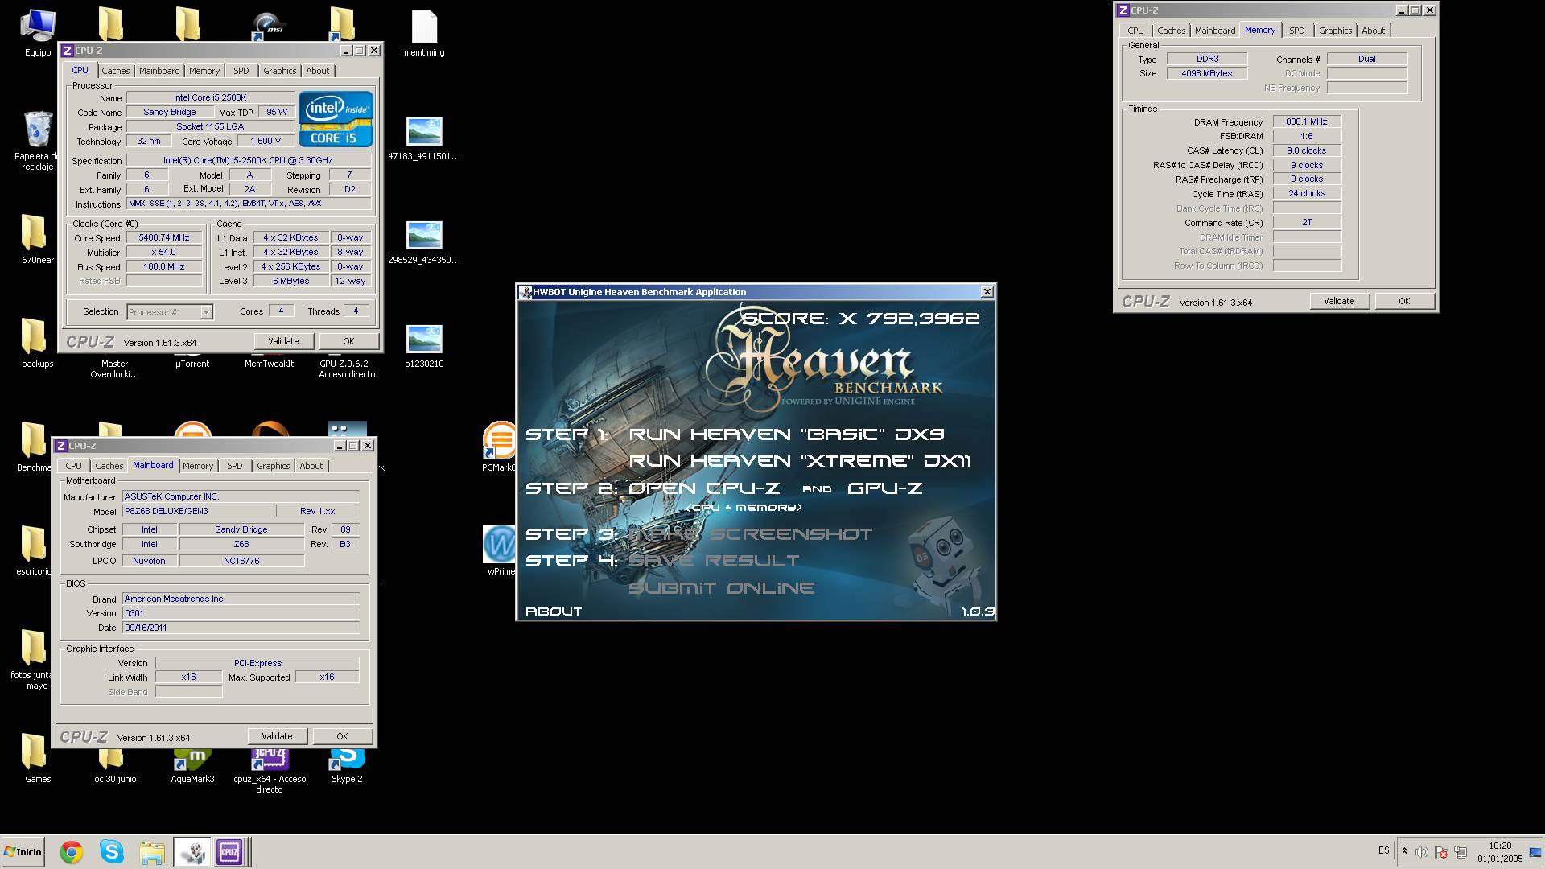The height and width of the screenshot is (869, 1545).
Task: Open SPD tab in Mainboard window
Action: click(x=235, y=466)
